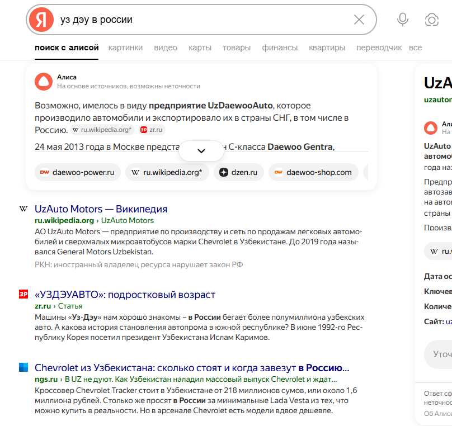Screen dimensions: 452x426
Task: Click the daewoo-power.ru source chip
Action: click(77, 172)
